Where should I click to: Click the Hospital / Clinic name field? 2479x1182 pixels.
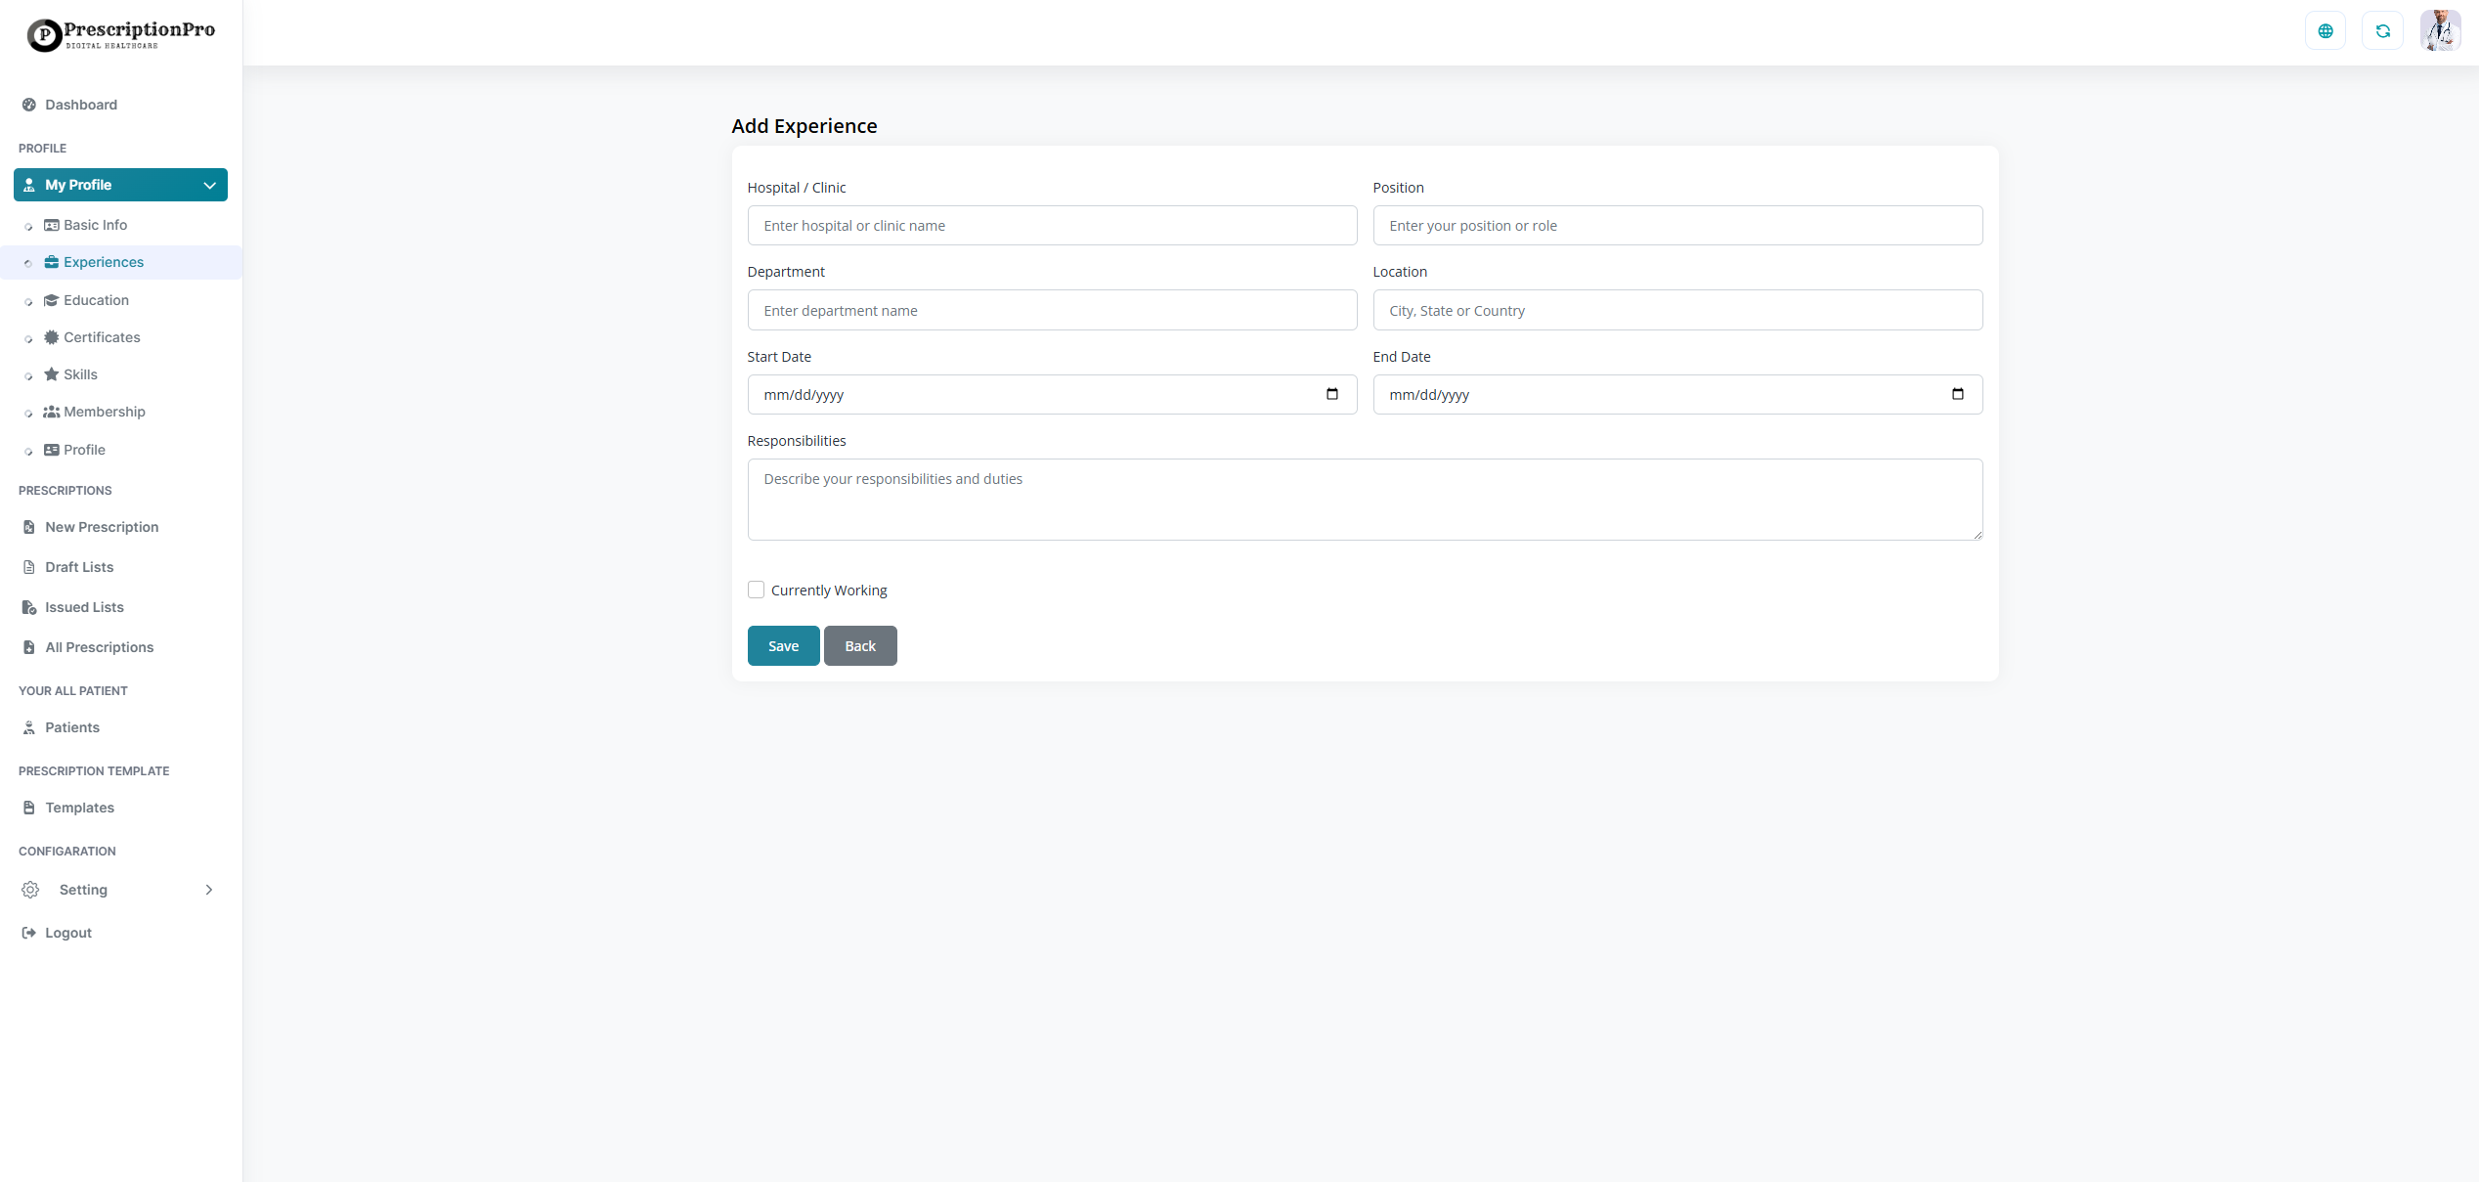coord(1051,225)
